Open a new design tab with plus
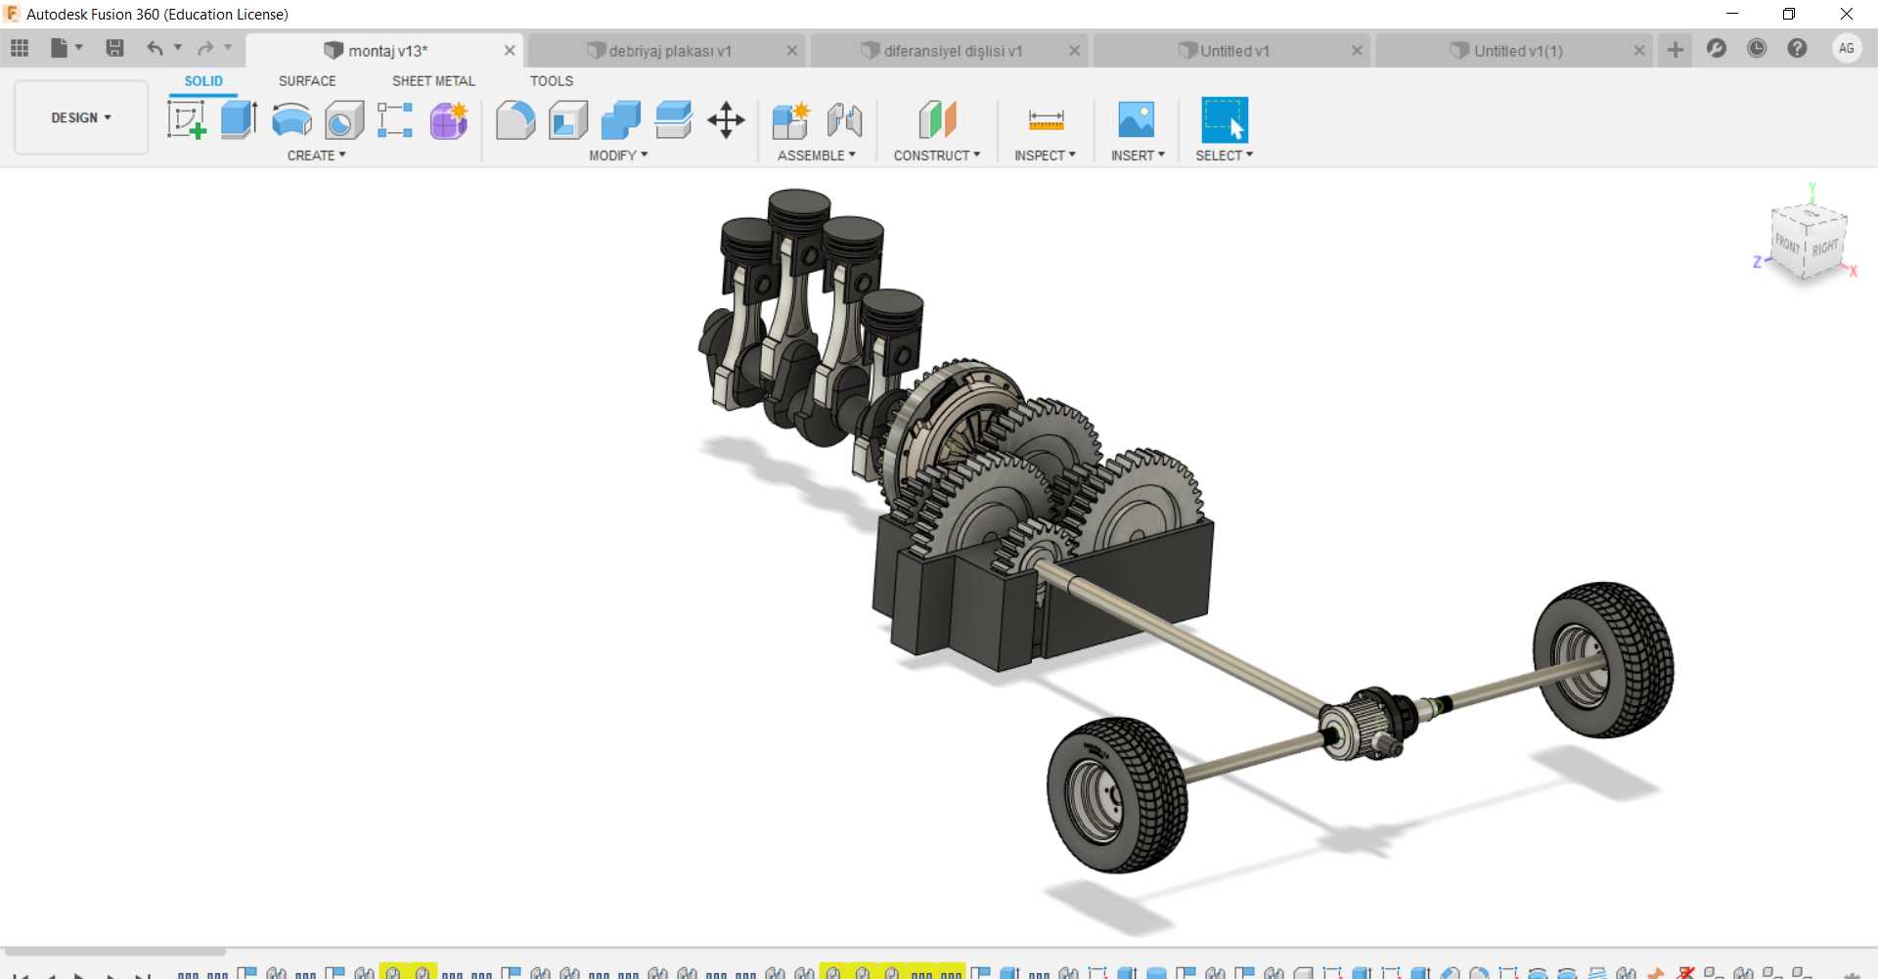This screenshot has height=979, width=1878. pyautogui.click(x=1676, y=49)
